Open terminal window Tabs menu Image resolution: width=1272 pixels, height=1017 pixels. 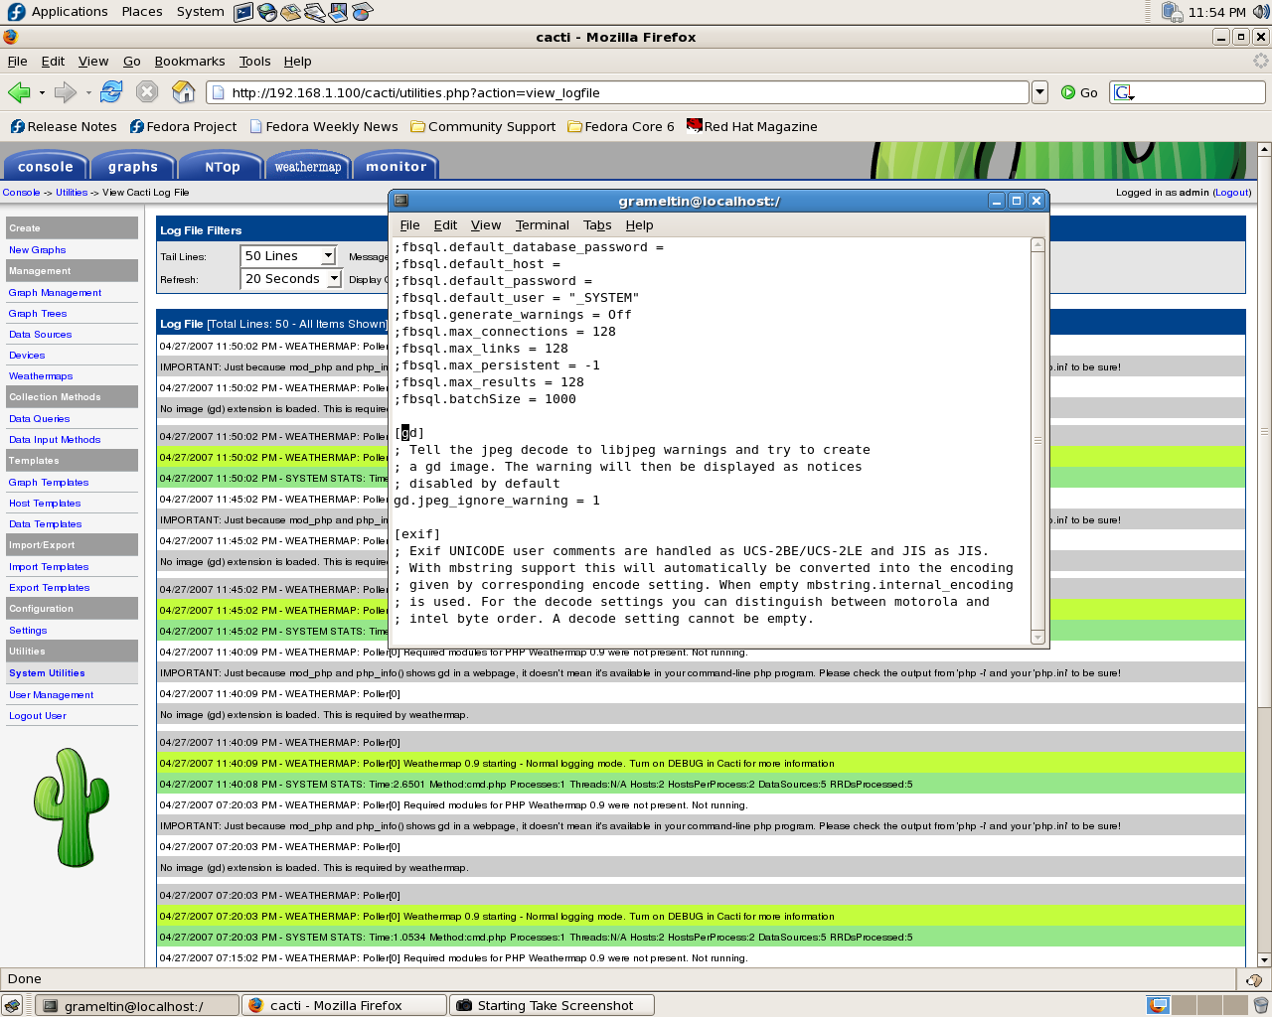pyautogui.click(x=597, y=225)
